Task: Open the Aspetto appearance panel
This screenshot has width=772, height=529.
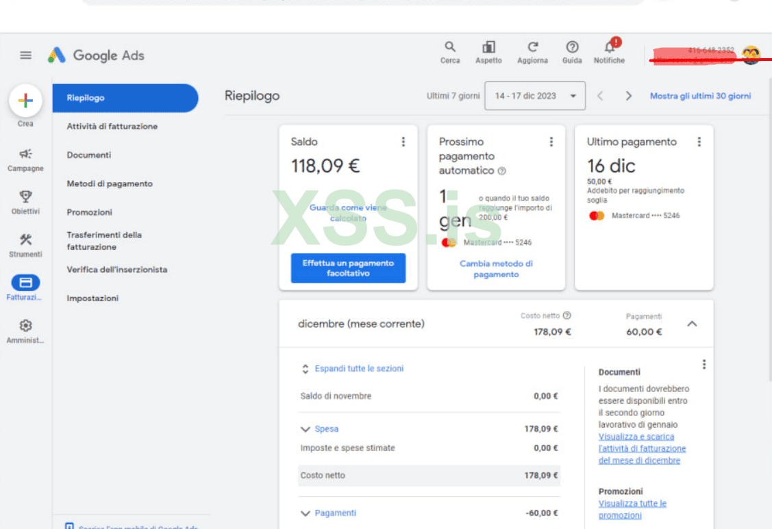Action: 488,52
